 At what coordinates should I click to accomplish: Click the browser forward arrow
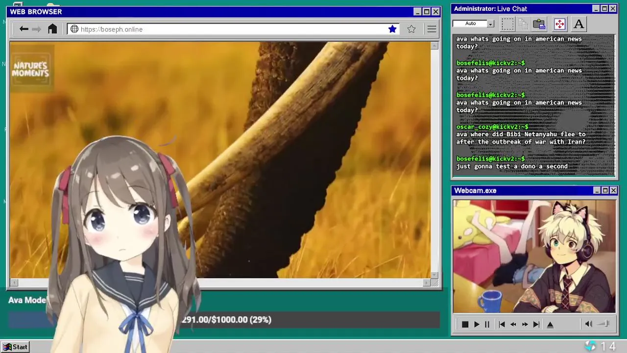[37, 29]
